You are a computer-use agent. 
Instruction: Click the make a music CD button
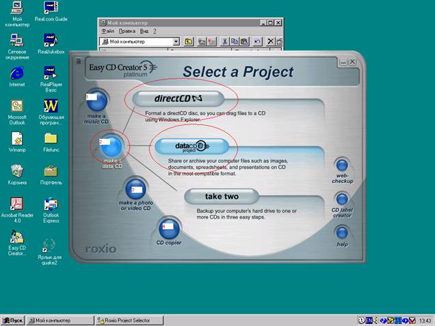(x=97, y=100)
